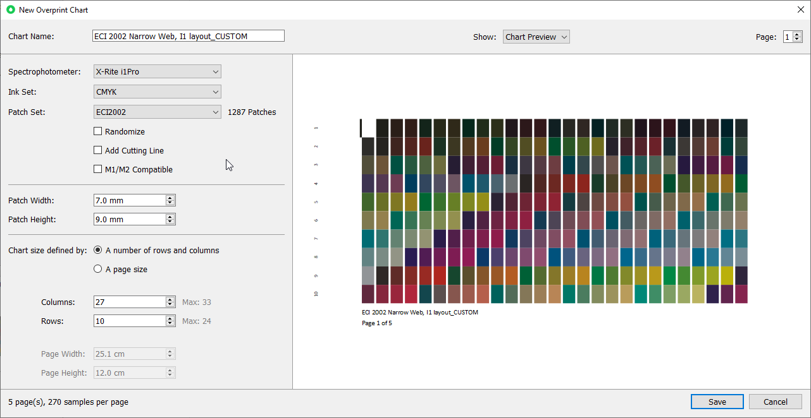The width and height of the screenshot is (811, 418).
Task: Click the white first patch in chart
Action: coord(368,128)
